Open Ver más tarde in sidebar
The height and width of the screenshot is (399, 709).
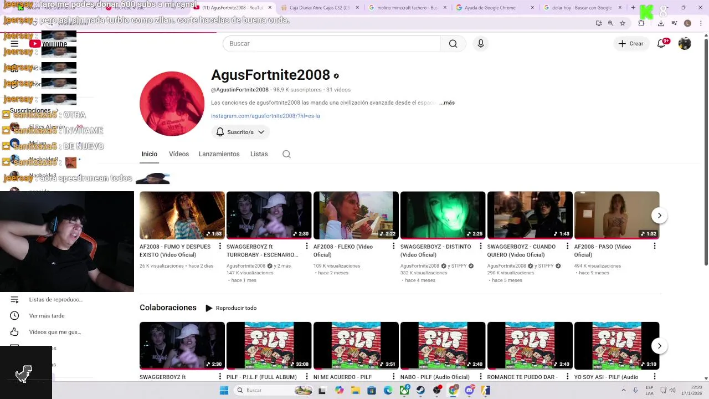point(47,316)
